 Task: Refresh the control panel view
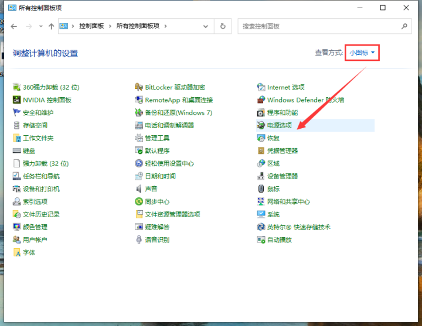223,26
